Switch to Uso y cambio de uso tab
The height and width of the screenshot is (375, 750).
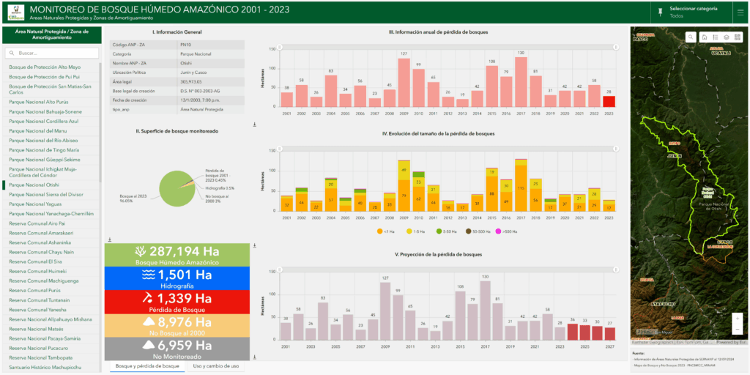[215, 366]
